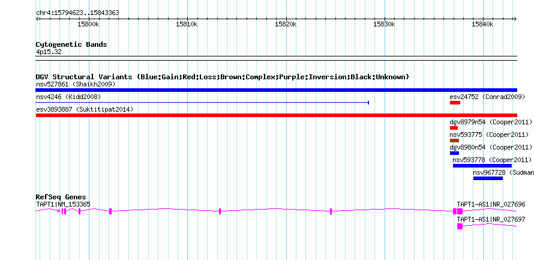The height and width of the screenshot is (260, 534).
Task: Click the ruler's left arrow end
Action: tap(37, 19)
